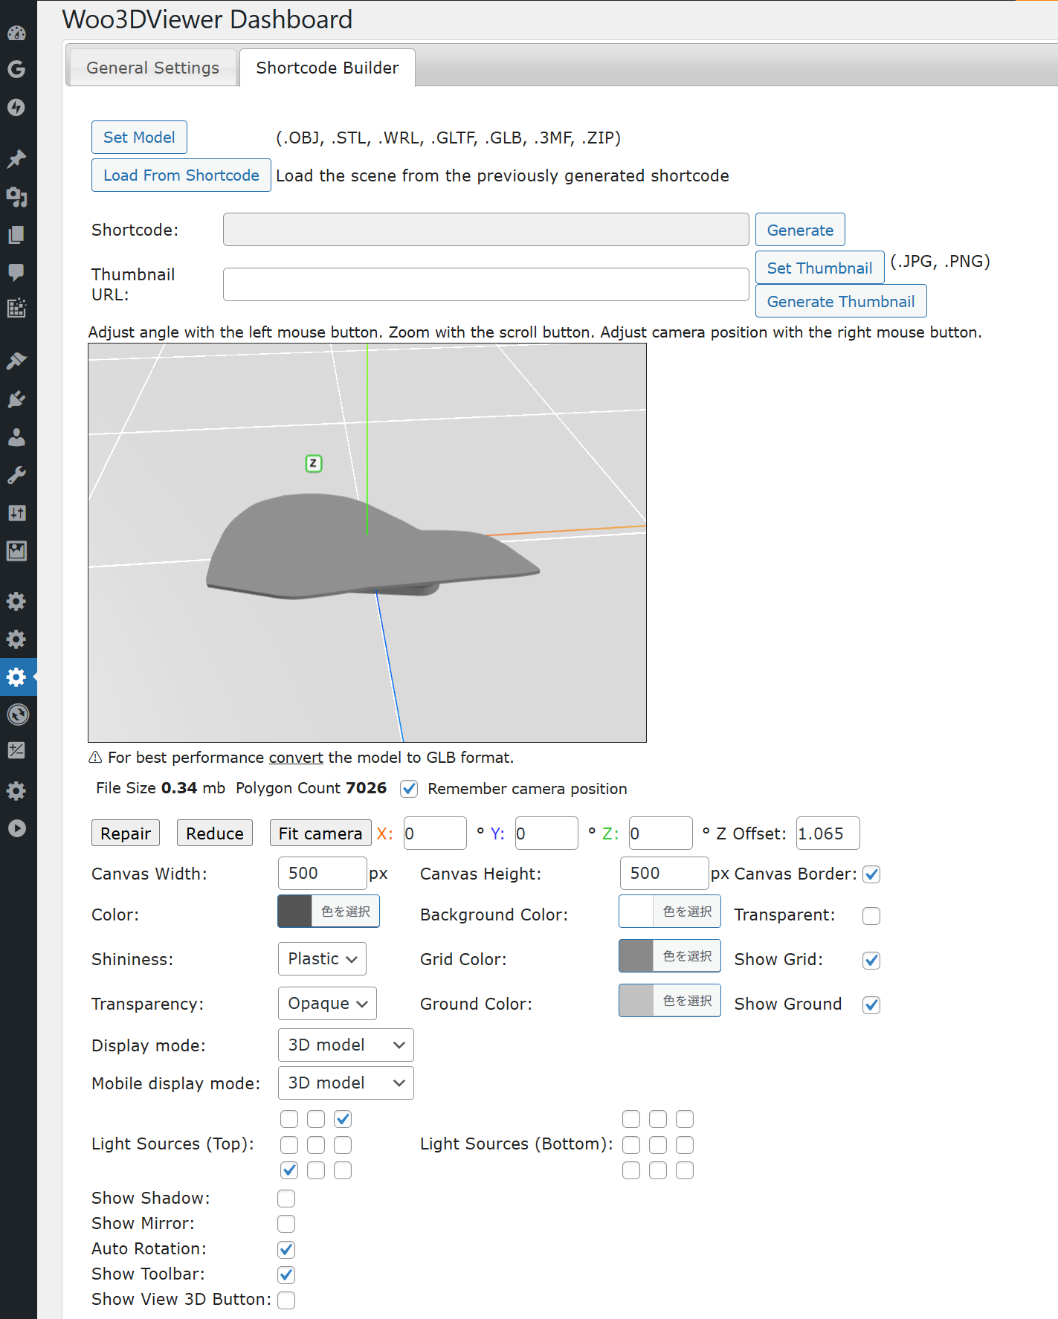Click the X rotation input field
Viewport: 1058px width, 1319px height.
click(435, 833)
